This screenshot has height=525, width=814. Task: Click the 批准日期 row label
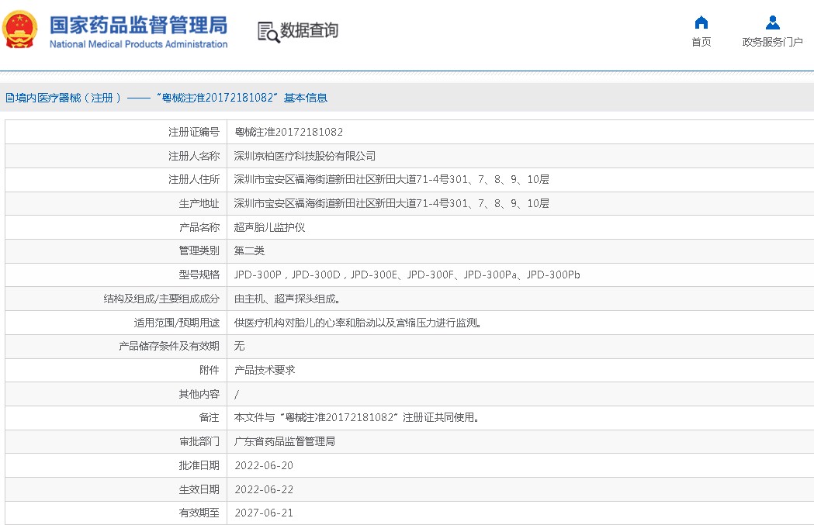tap(199, 465)
